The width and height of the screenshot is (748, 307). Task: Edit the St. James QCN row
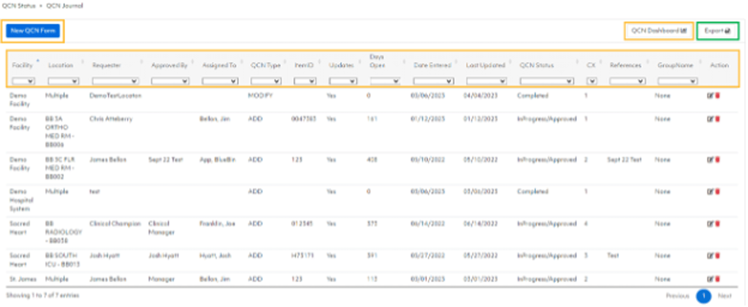pyautogui.click(x=710, y=279)
